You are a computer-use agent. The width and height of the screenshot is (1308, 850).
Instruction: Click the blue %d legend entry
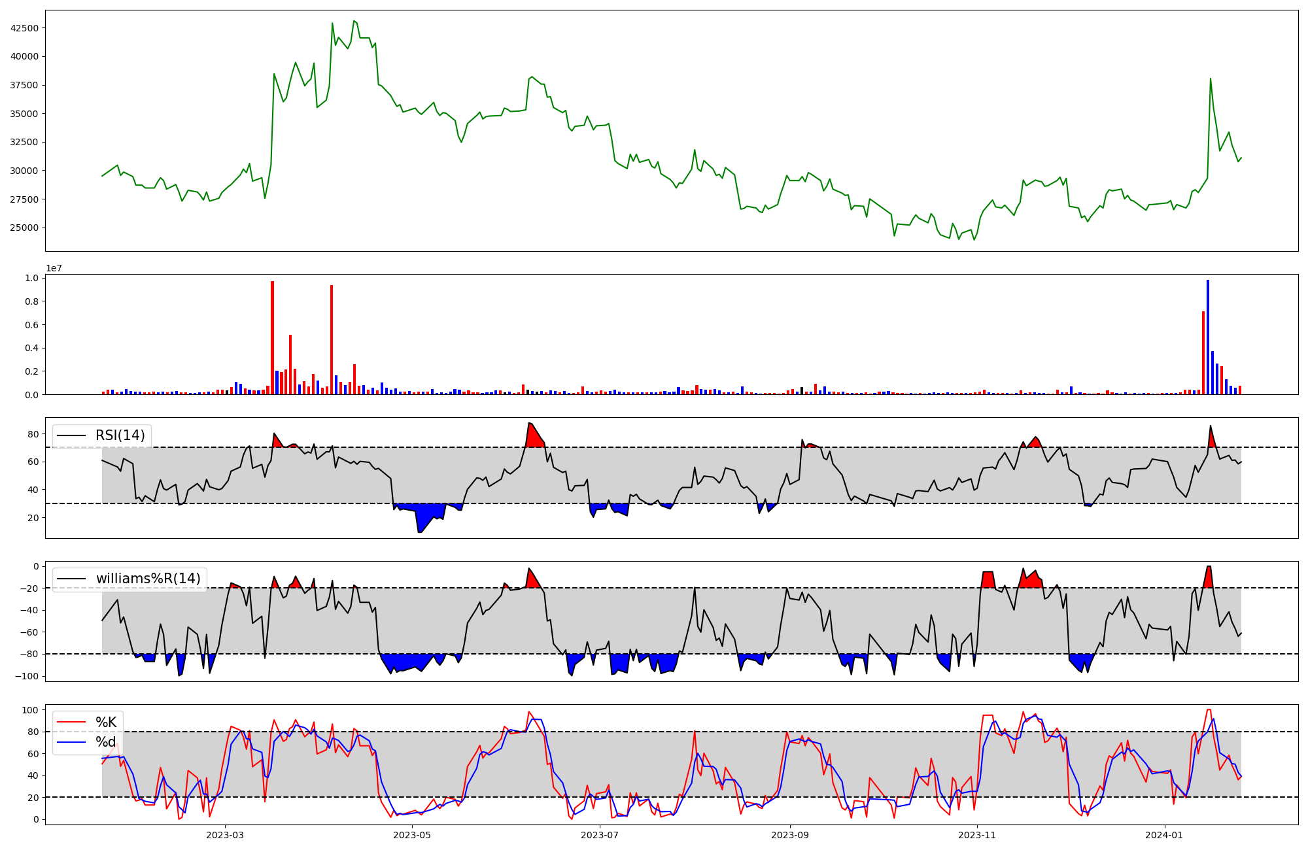(x=106, y=742)
